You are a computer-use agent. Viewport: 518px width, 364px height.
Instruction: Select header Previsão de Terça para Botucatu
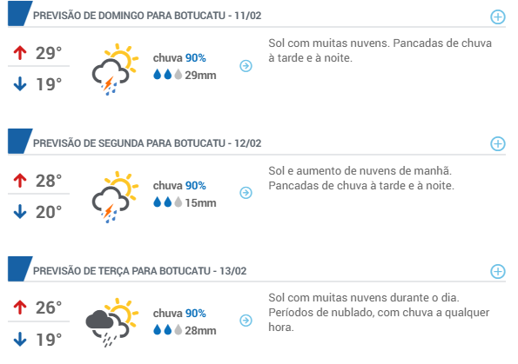click(140, 271)
